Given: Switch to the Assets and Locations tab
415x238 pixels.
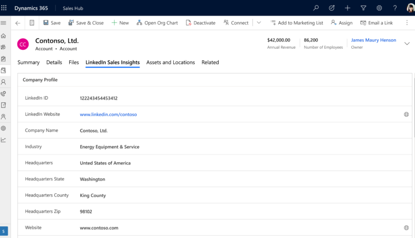Looking at the screenshot, I should pos(170,63).
